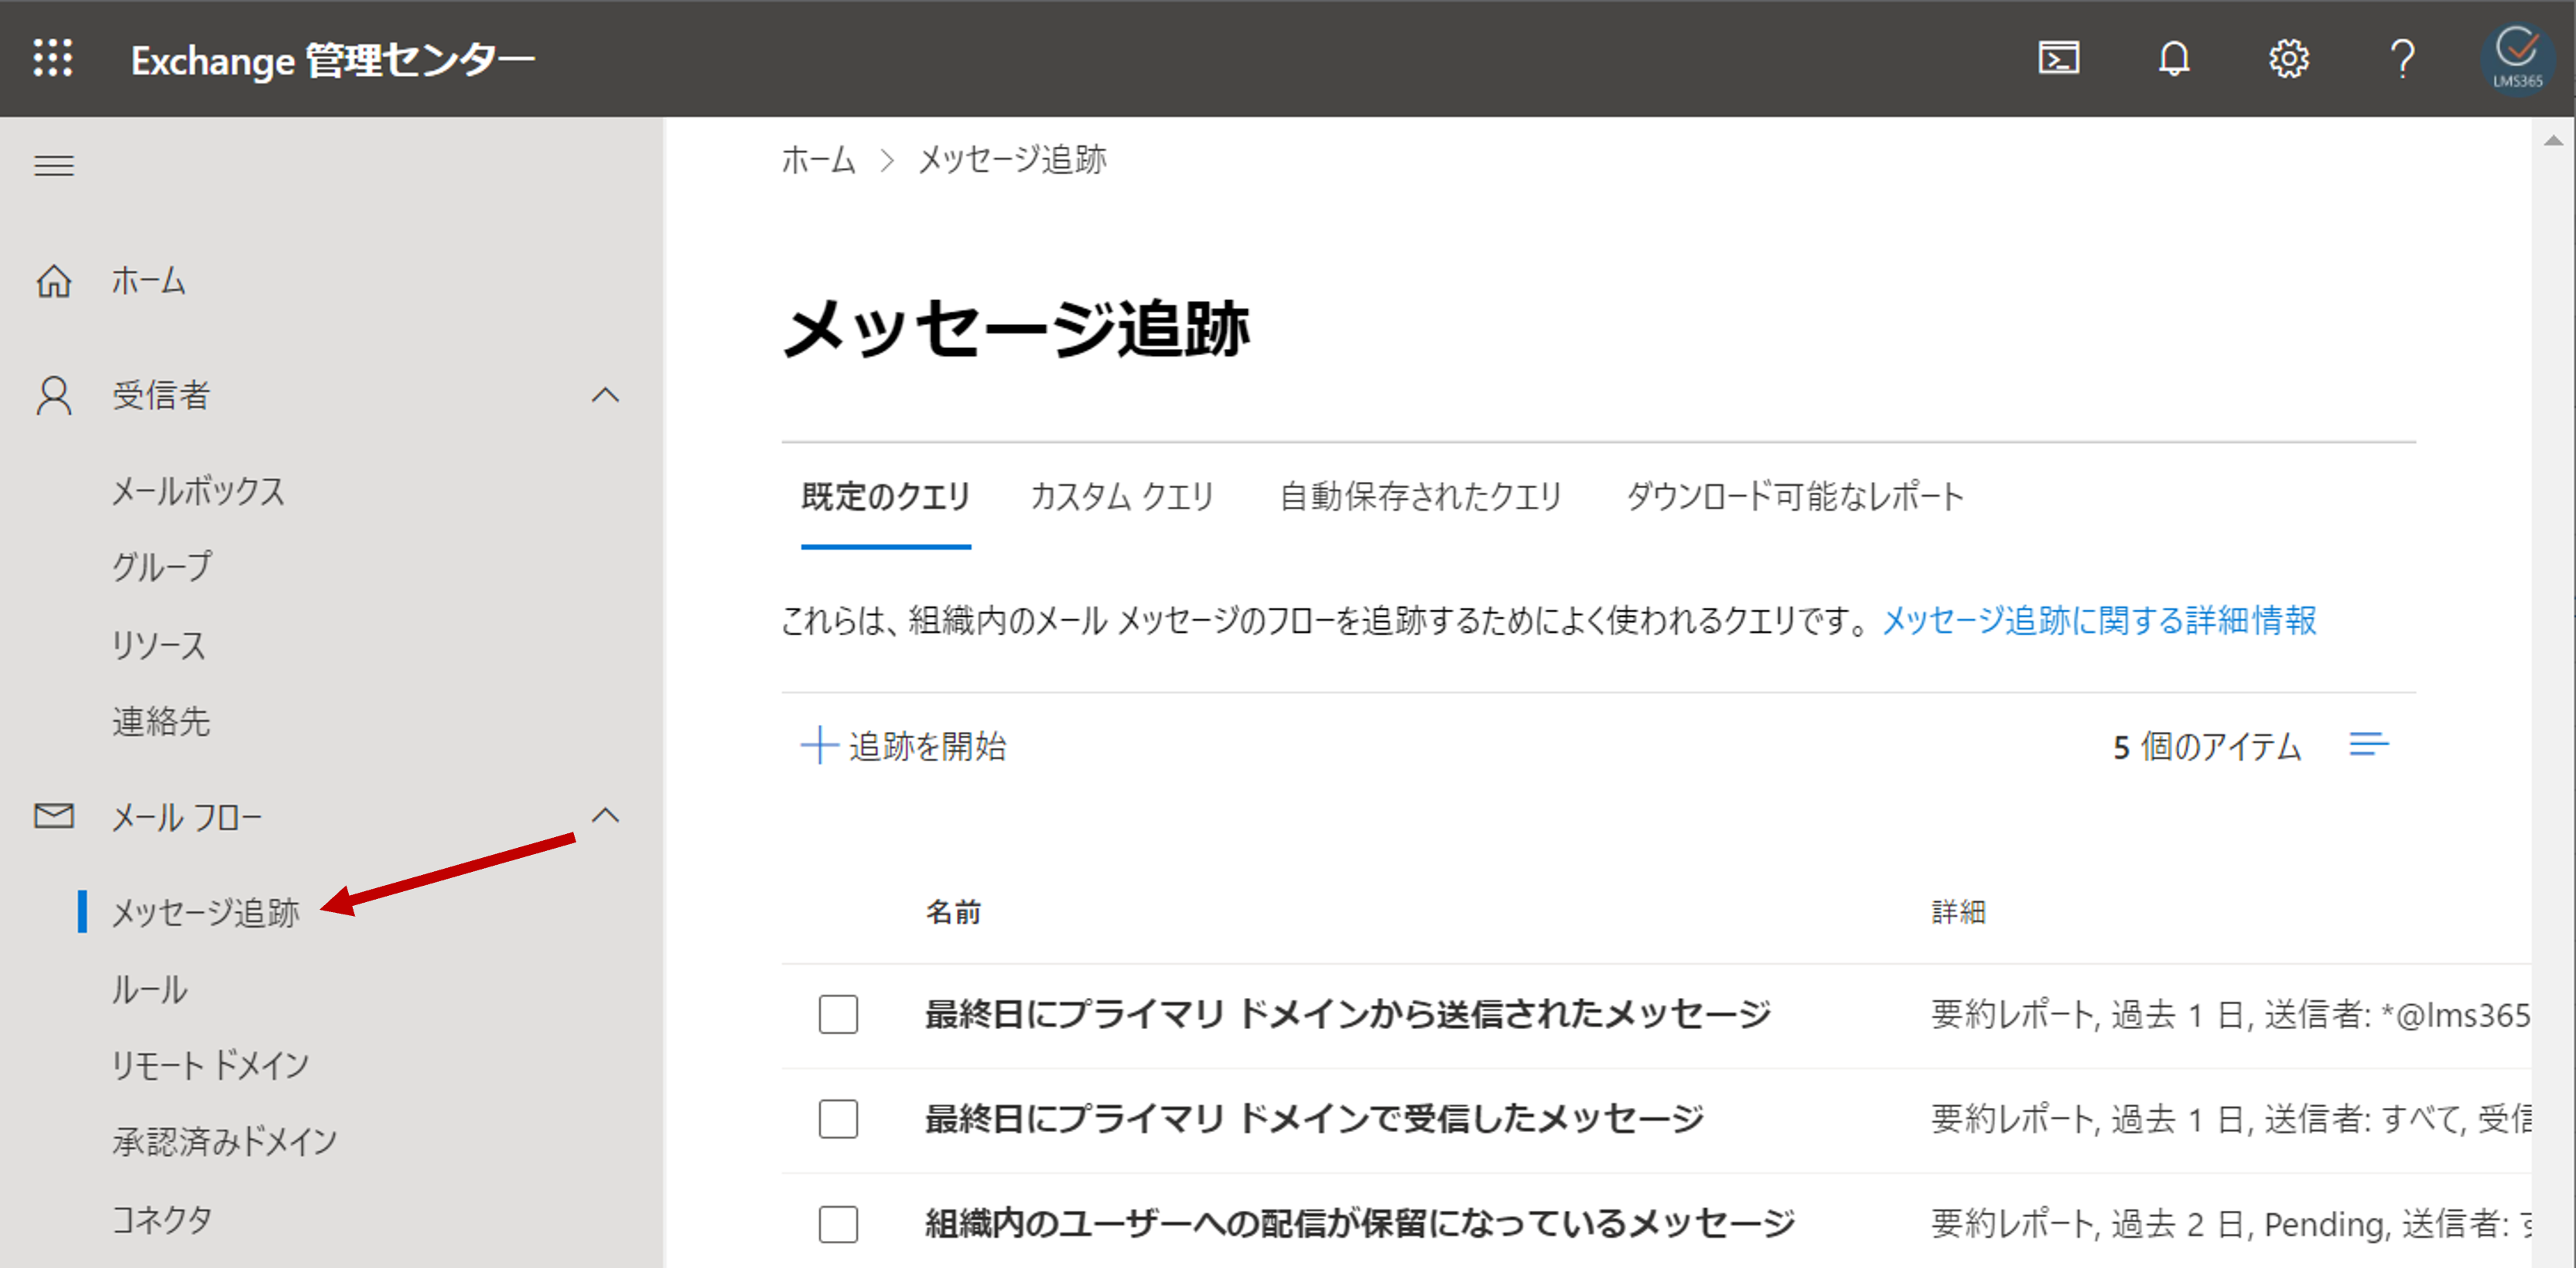Open メッセージ追跡に関する詳細情報 link

pos(2099,620)
